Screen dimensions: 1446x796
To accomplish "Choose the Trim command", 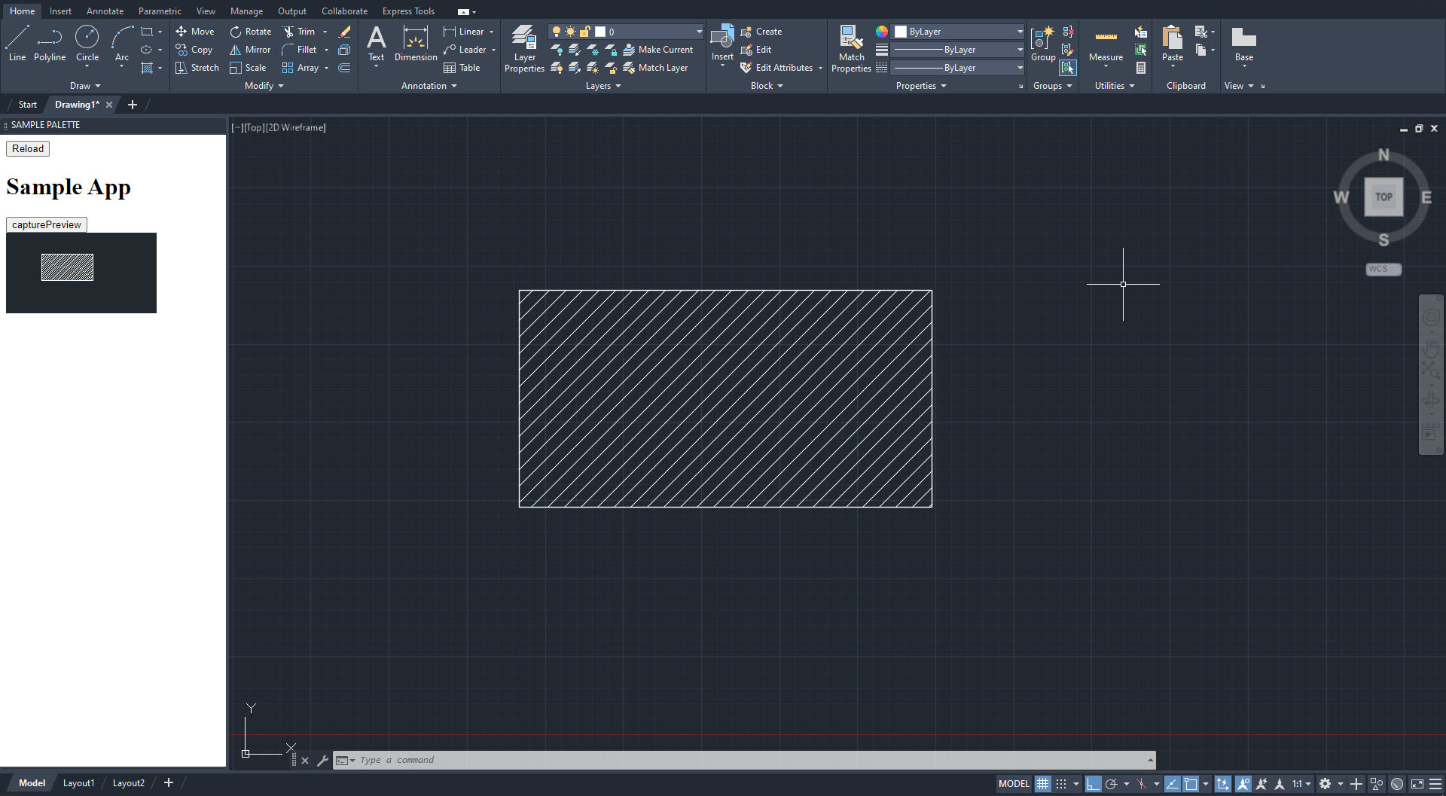I will [x=299, y=32].
